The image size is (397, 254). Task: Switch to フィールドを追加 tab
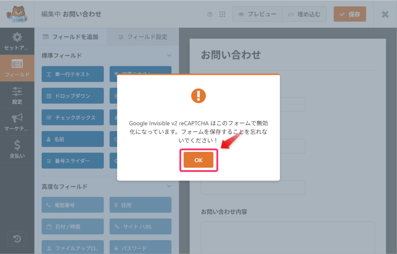[x=71, y=37]
